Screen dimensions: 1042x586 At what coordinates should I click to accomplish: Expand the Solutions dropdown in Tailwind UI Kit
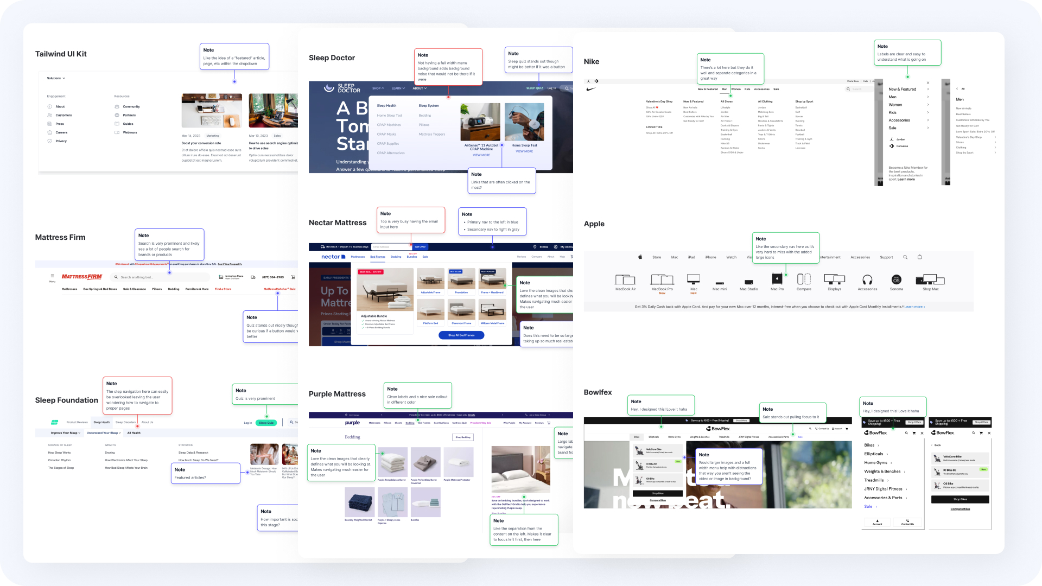pyautogui.click(x=56, y=78)
